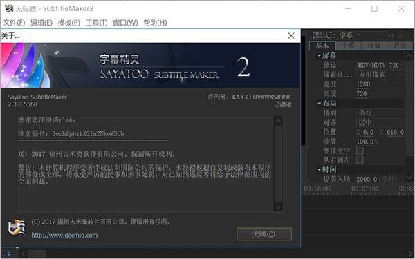Open the http://www.geemio.com link
415x259 pixels.
64,235
